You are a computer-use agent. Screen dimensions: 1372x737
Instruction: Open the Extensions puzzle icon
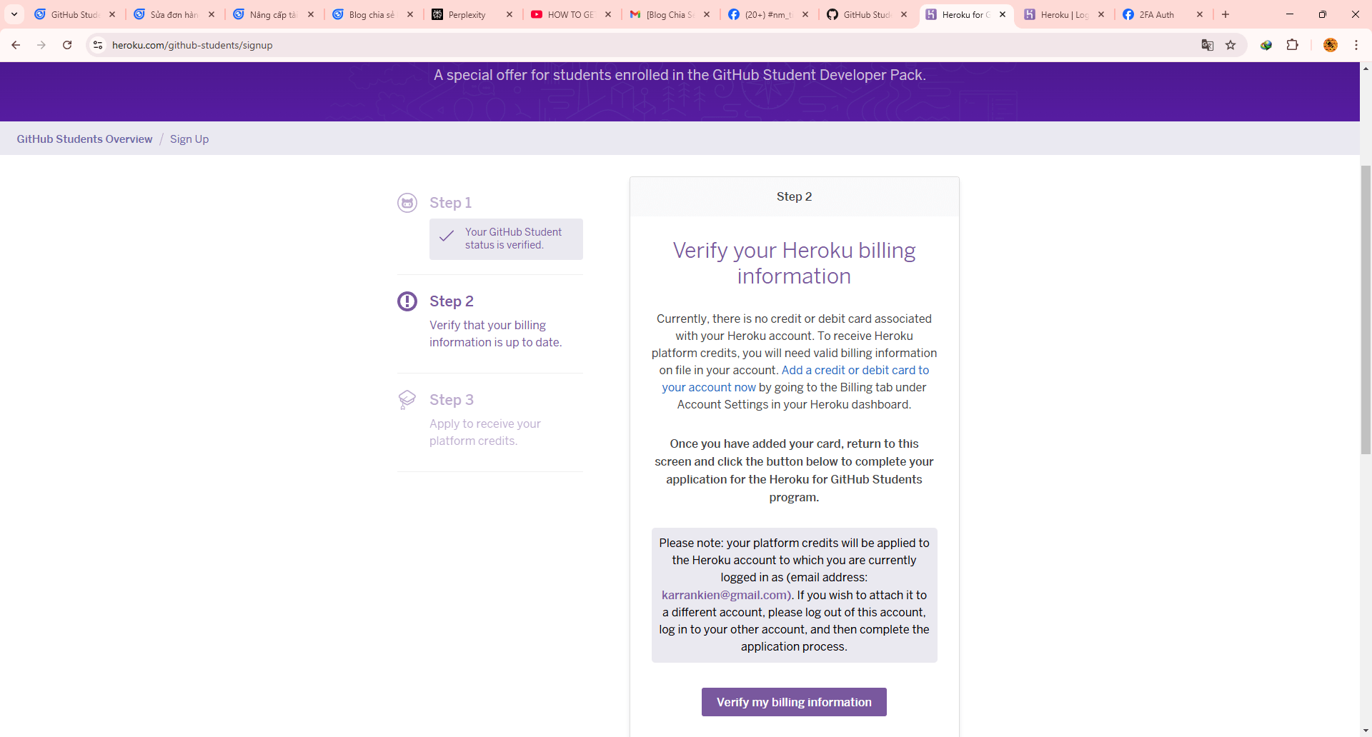coord(1292,45)
